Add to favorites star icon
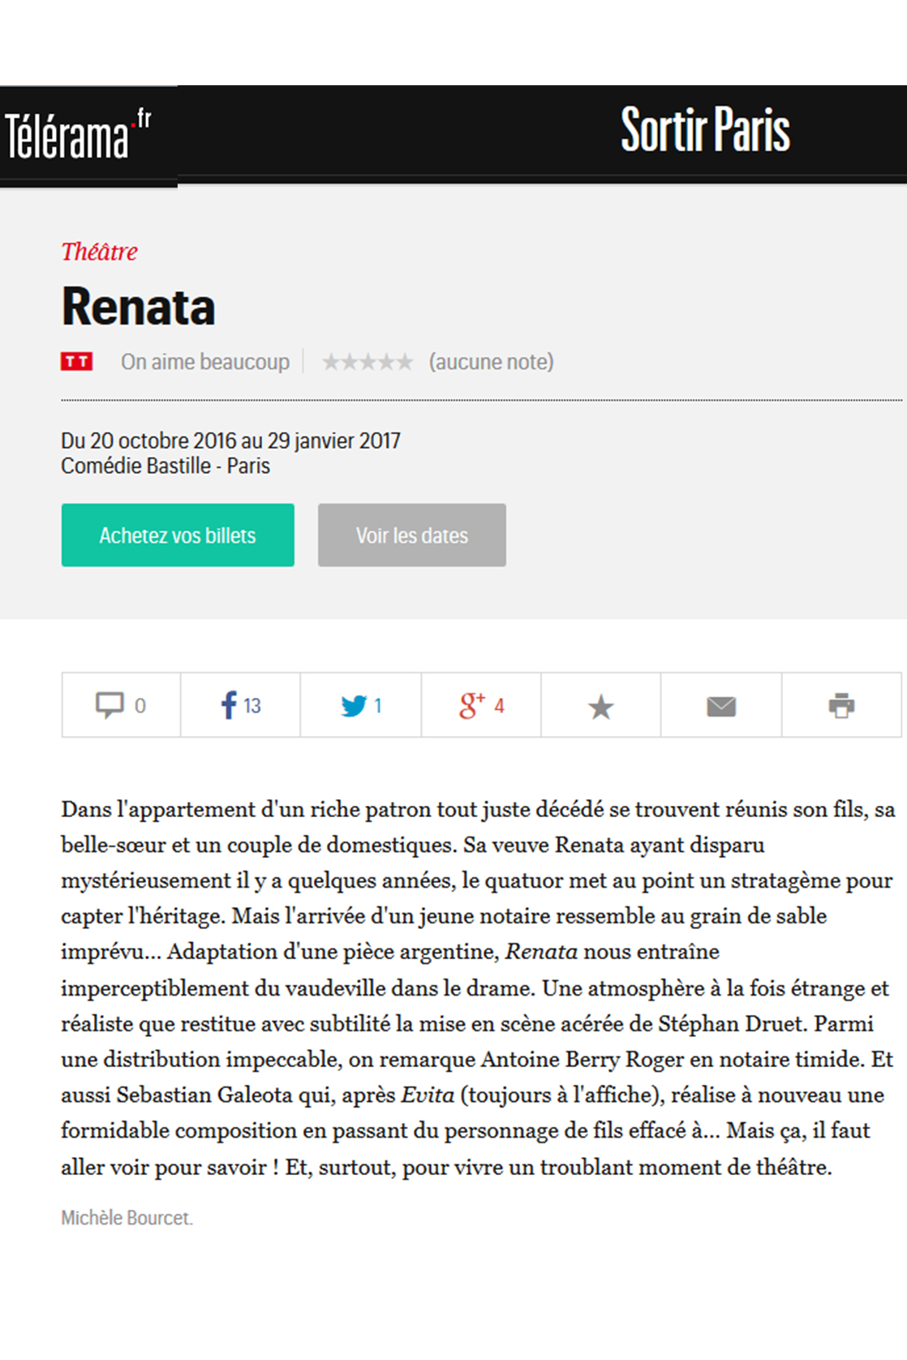Viewport: 907px width, 1360px height. 601,707
